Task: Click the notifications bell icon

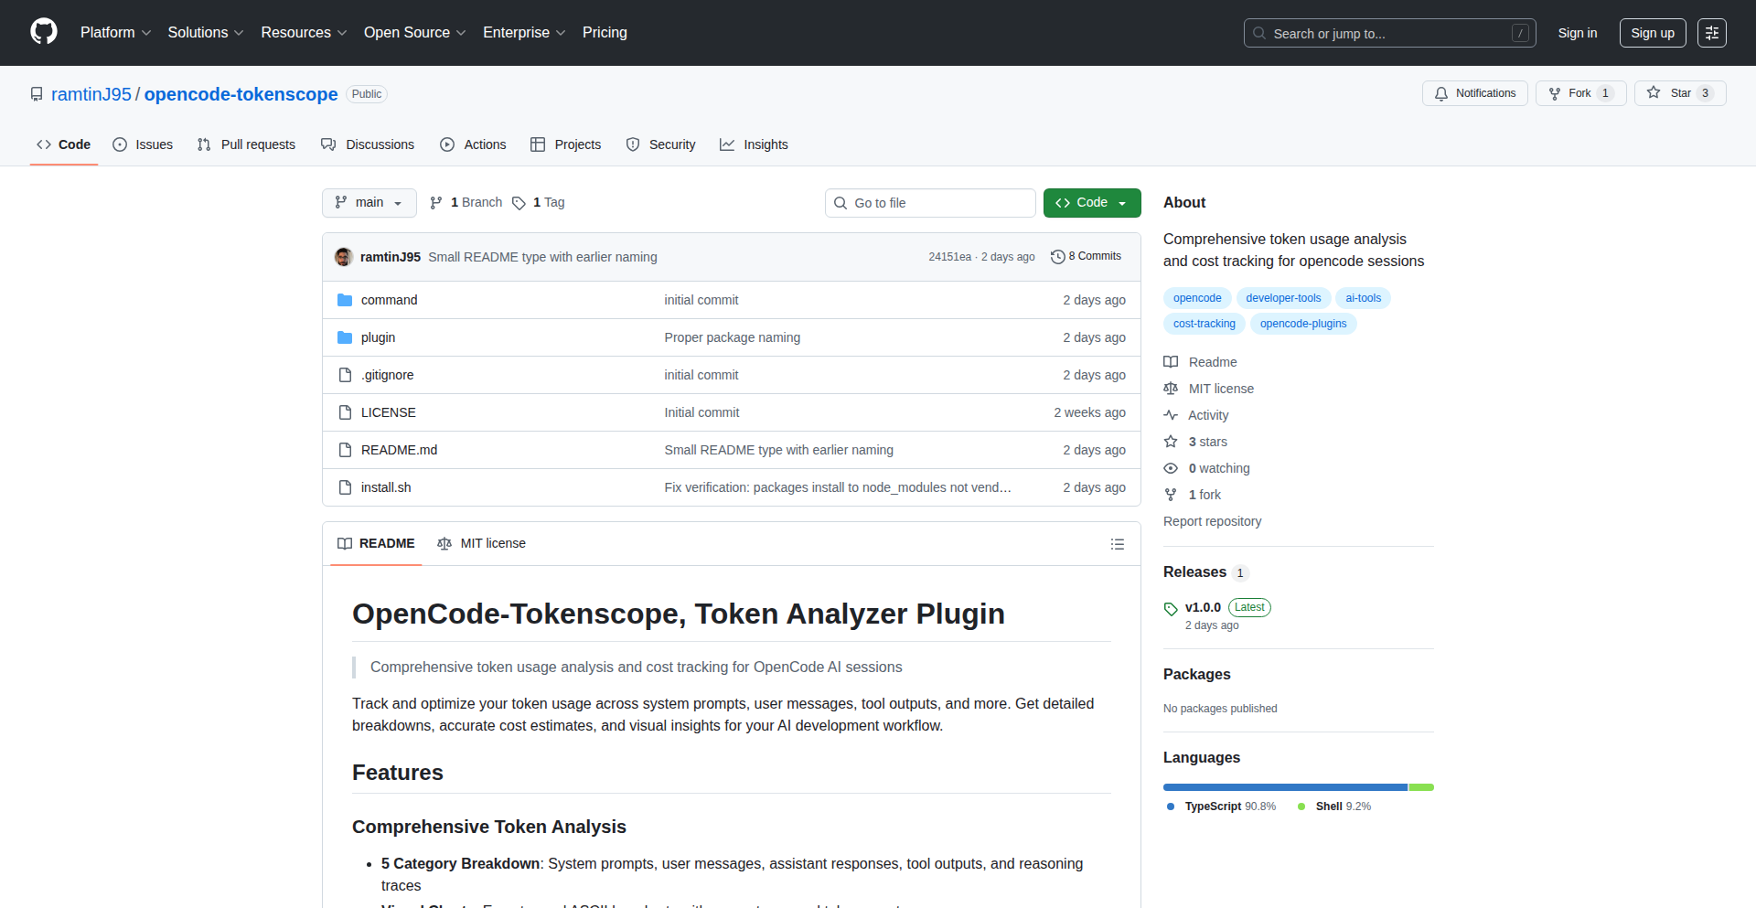Action: (1441, 93)
